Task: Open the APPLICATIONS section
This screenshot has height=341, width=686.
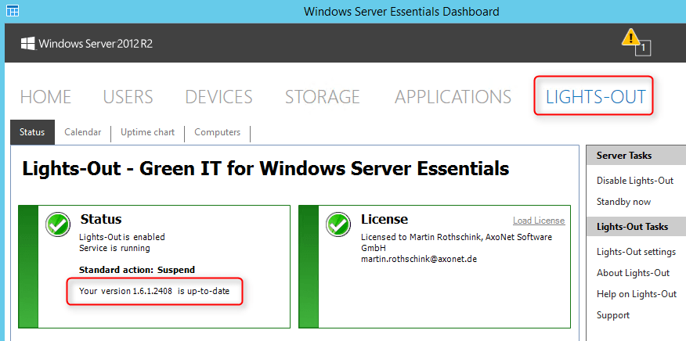Action: [453, 97]
